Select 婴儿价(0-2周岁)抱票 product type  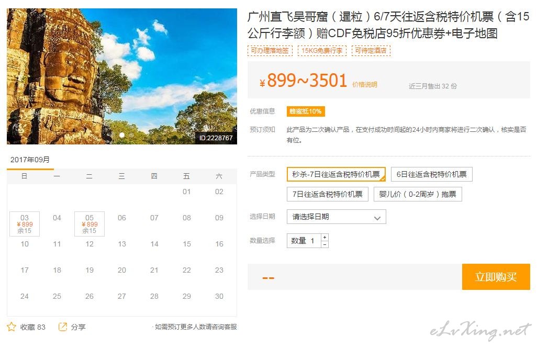click(x=418, y=194)
